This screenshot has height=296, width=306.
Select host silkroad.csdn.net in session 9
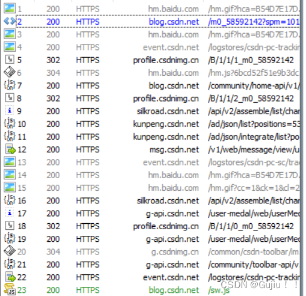coord(168,111)
